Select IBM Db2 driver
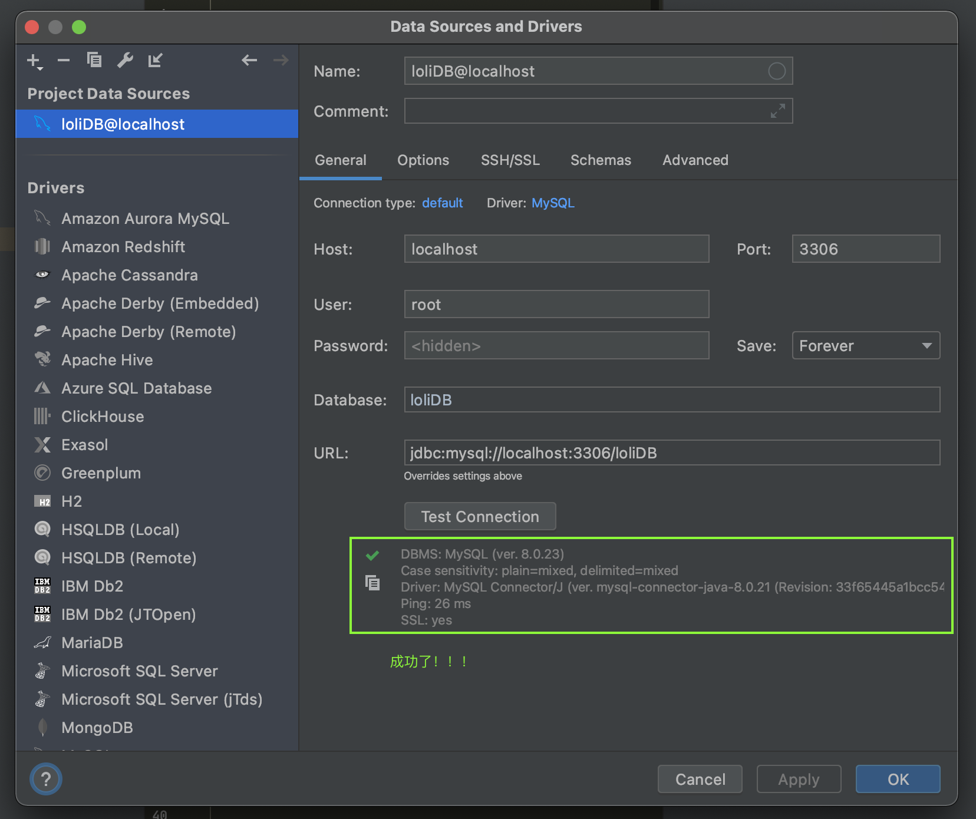The image size is (976, 819). click(x=157, y=586)
